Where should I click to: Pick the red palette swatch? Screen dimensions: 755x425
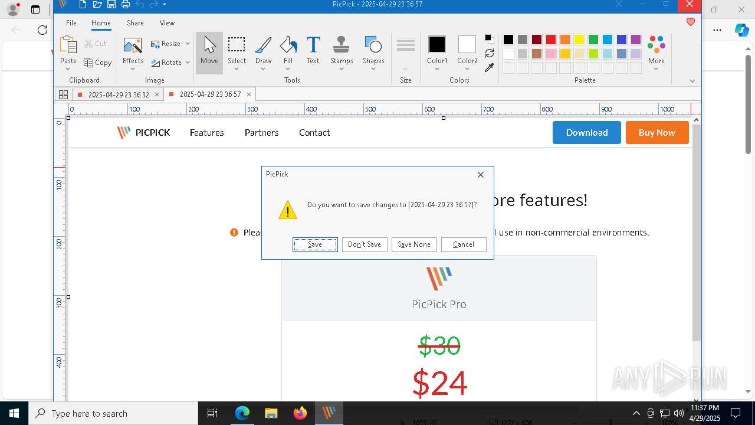click(551, 40)
